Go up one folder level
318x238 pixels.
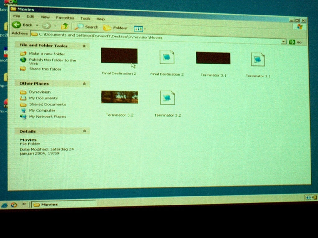[x=65, y=26]
